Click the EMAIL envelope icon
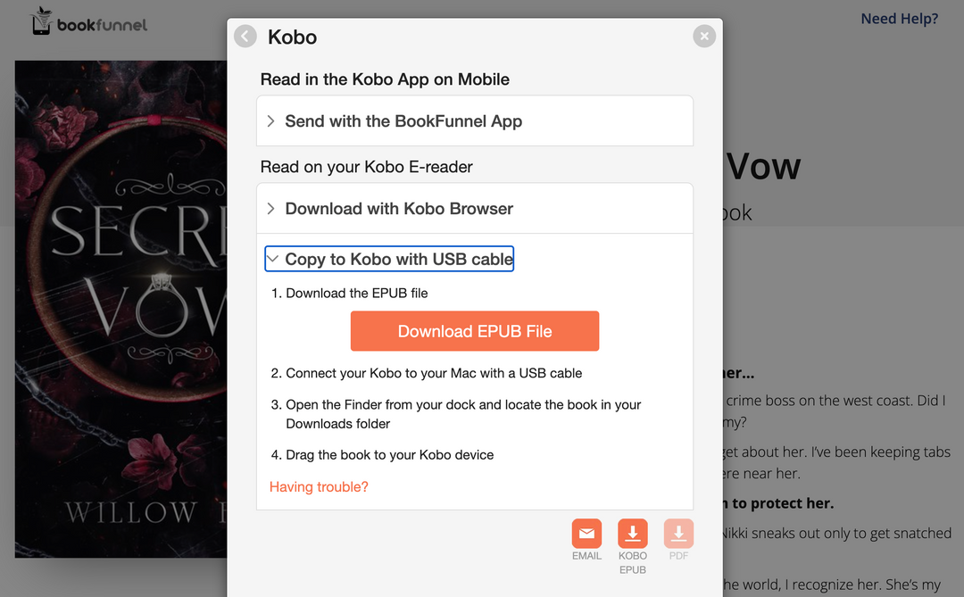 coord(586,534)
